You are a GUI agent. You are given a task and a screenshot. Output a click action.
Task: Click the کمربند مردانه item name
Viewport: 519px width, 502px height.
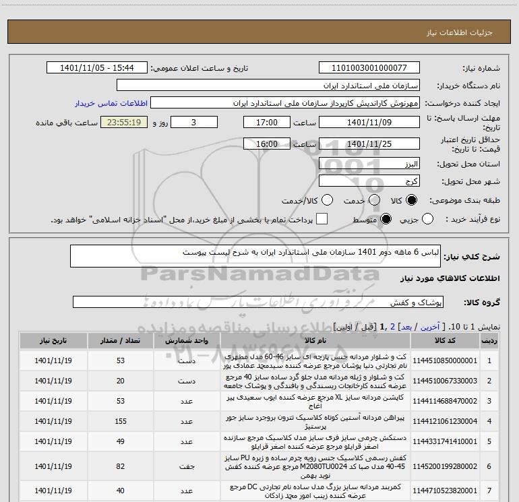[x=315, y=491]
